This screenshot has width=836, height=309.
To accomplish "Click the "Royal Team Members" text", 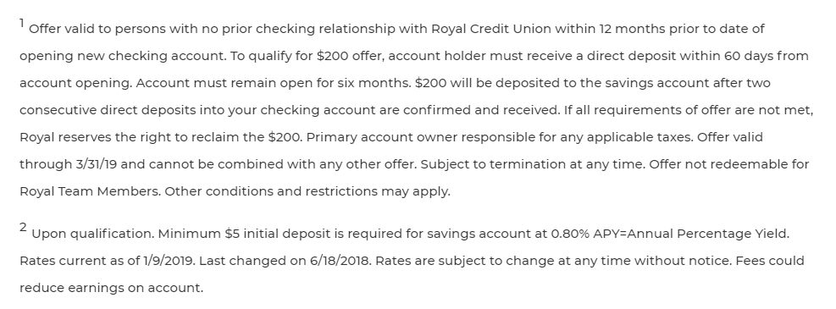I will coord(90,191).
